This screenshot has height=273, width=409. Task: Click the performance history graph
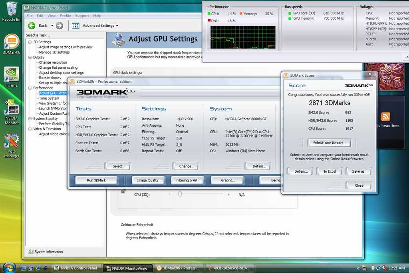tap(242, 37)
